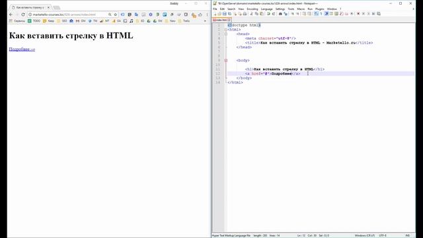Click the New file icon in Notepad++
The width and height of the screenshot is (423, 238).
click(x=215, y=14)
